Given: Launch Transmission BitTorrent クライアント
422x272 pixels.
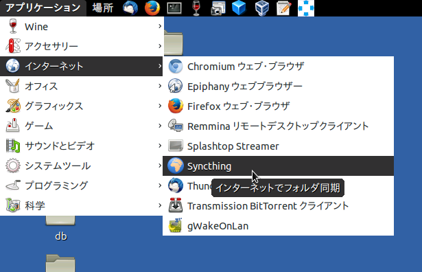Looking at the screenshot, I should (x=279, y=206).
